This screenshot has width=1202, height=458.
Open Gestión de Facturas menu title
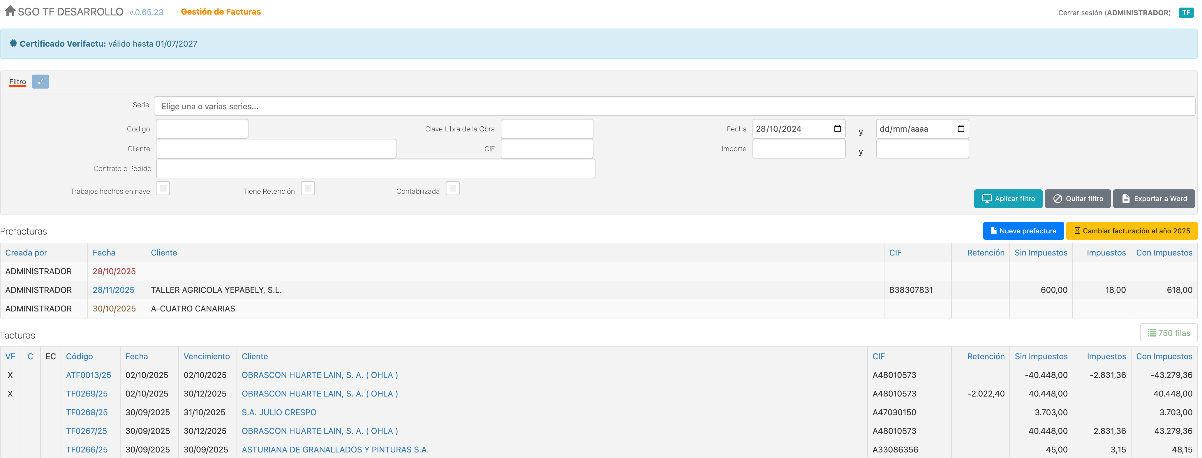coord(221,12)
